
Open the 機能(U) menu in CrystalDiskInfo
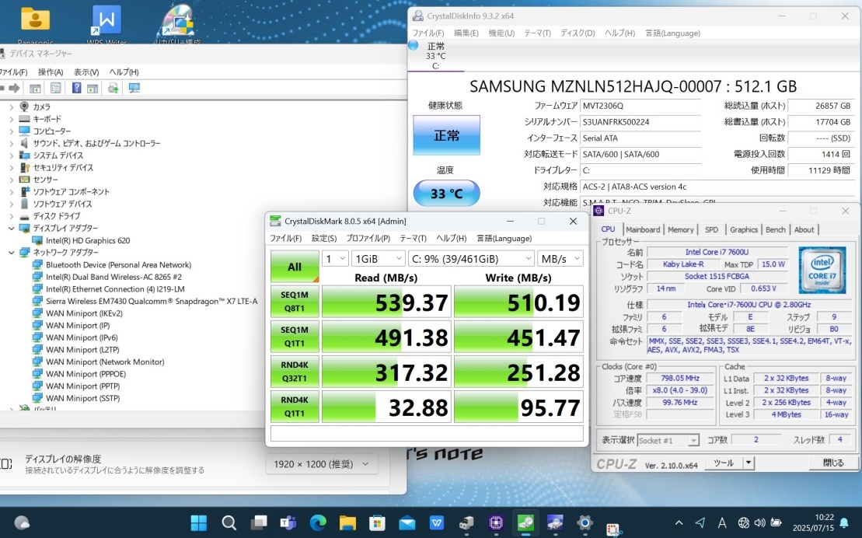coord(501,33)
